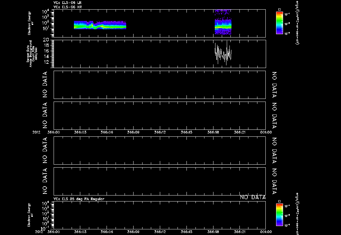Click the 10^-4 value on the ELS-06 color bar
Screen dimensions: 341x235
[287, 14]
